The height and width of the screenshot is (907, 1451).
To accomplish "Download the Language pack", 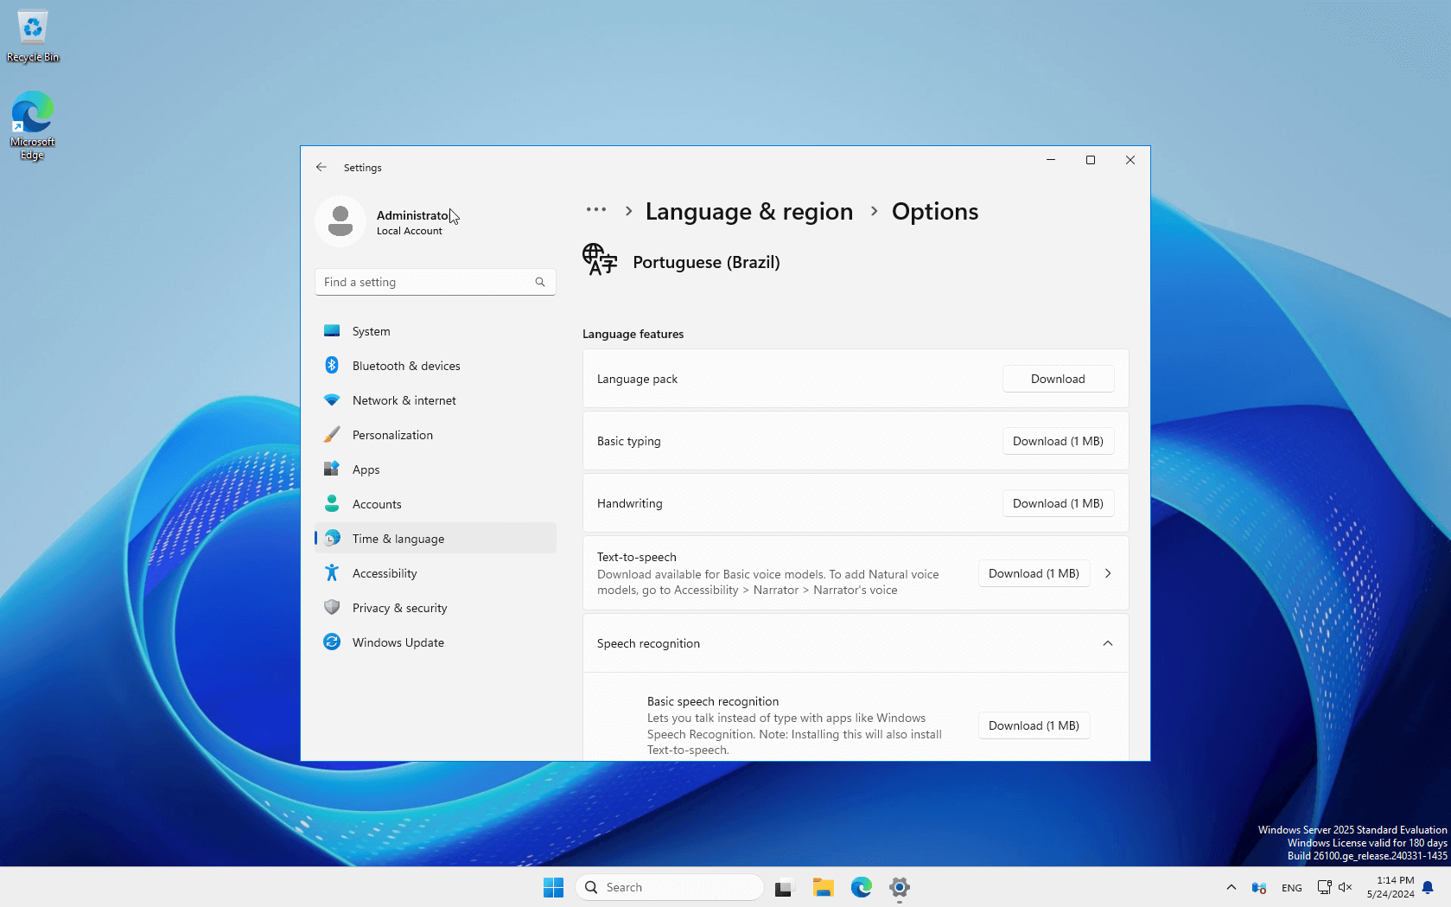I will pyautogui.click(x=1057, y=379).
